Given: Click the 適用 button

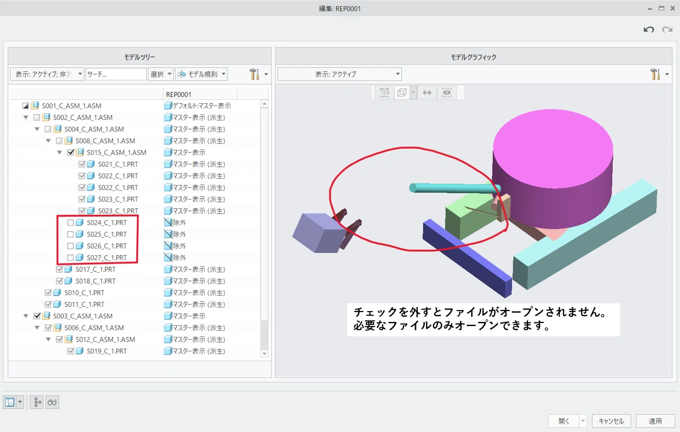Looking at the screenshot, I should (656, 421).
